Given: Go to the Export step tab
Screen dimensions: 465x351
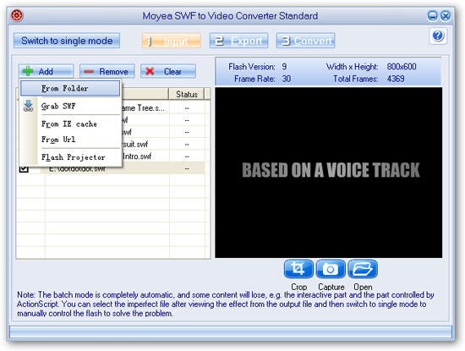Looking at the screenshot, I should coord(238,41).
